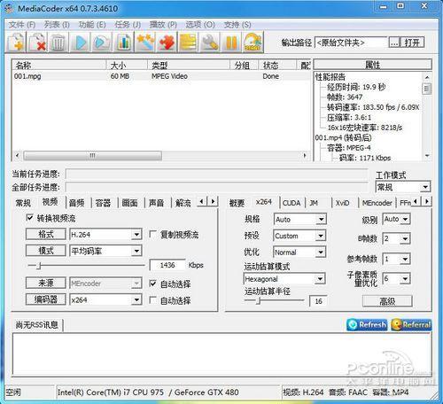443x404 pixels.
Task: Click the 打开 button next to output path
Action: (x=412, y=43)
